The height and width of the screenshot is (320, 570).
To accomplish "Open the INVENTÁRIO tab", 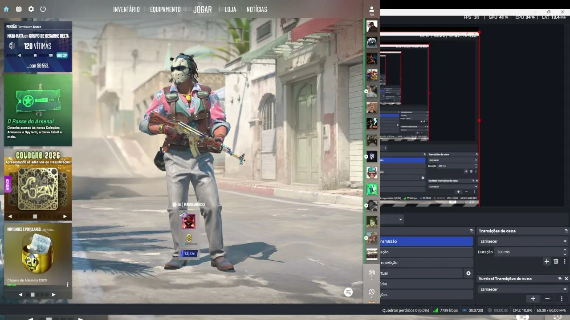I will click(x=126, y=9).
